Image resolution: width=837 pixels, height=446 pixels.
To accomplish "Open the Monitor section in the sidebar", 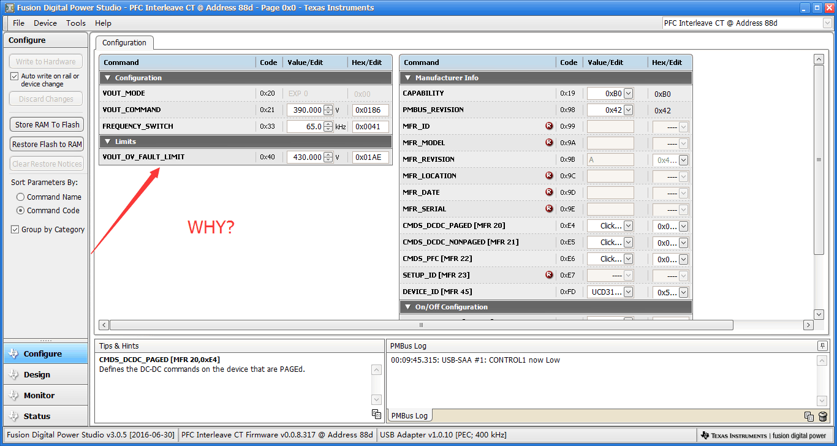I will pyautogui.click(x=45, y=395).
